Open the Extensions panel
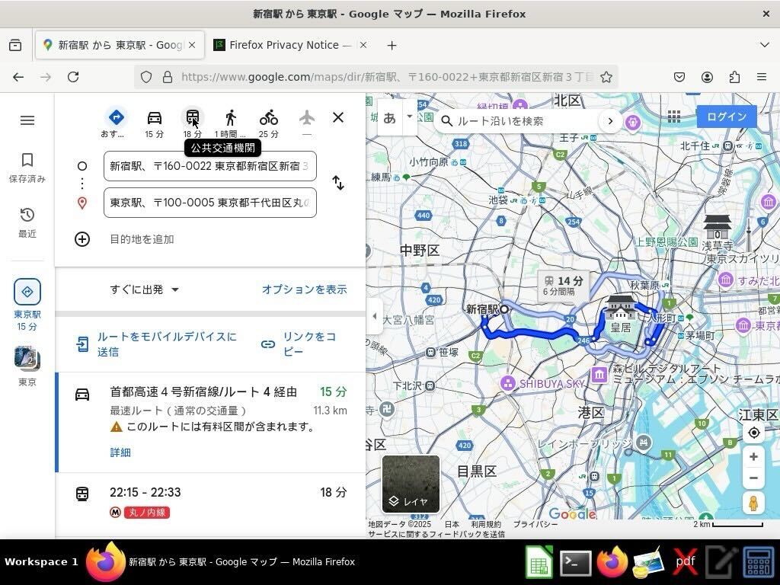 click(734, 77)
